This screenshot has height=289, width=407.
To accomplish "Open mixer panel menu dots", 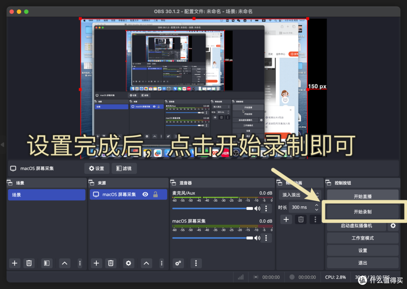I will pyautogui.click(x=196, y=263).
